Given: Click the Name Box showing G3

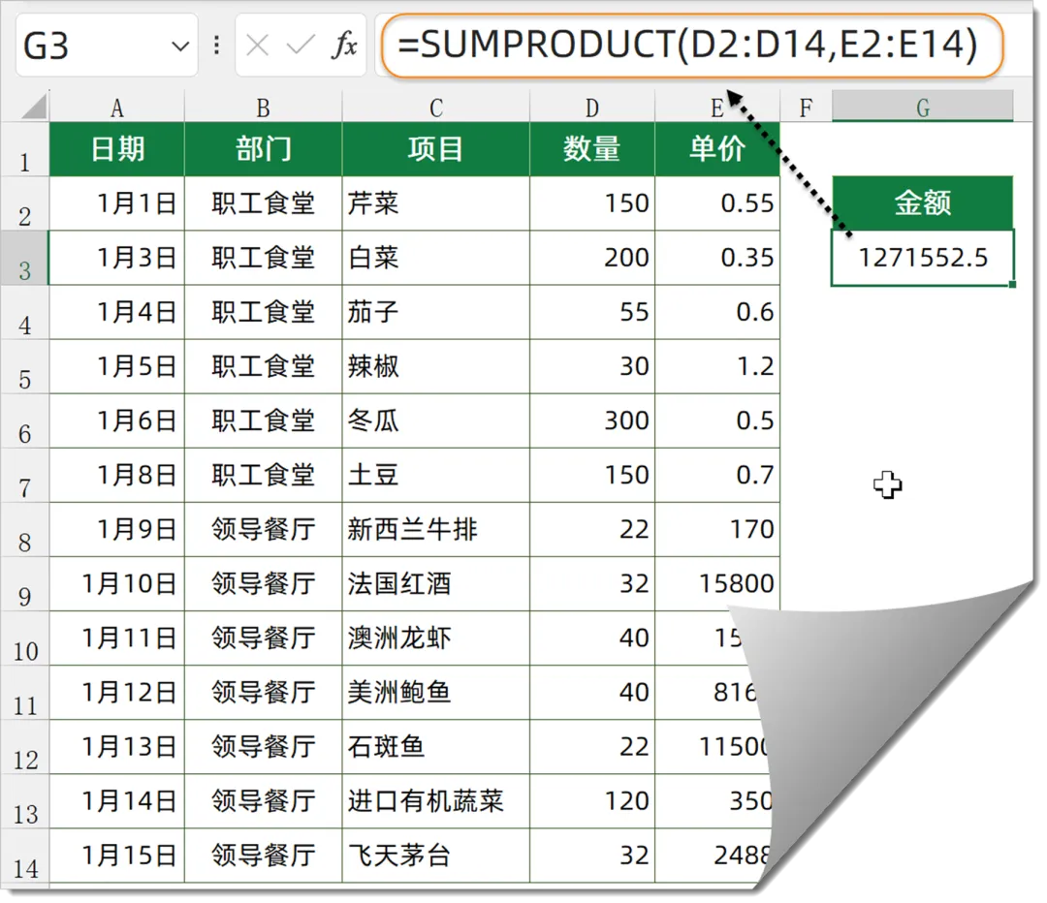Looking at the screenshot, I should tap(87, 46).
